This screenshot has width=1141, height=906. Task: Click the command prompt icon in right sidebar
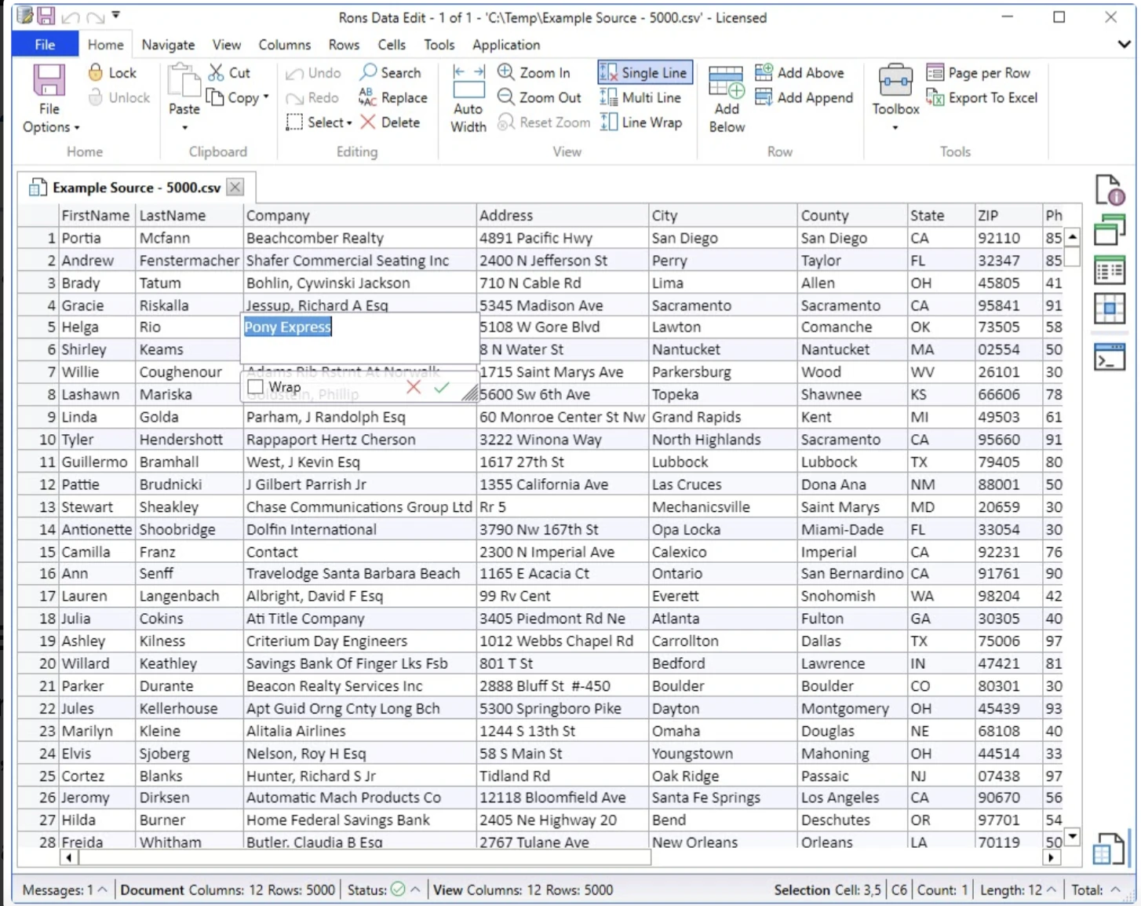click(x=1110, y=356)
